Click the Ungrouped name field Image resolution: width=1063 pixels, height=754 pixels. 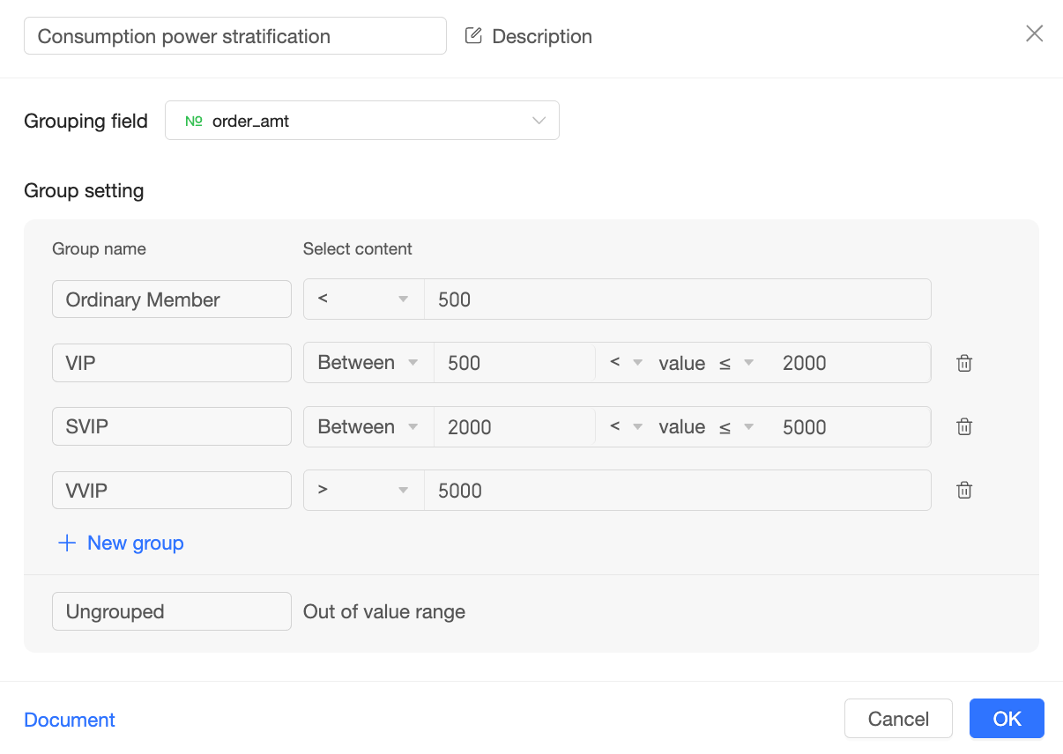[172, 611]
